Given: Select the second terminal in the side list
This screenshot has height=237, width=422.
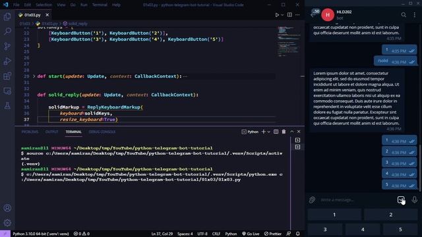Looking at the screenshot, I should (x=297, y=147).
